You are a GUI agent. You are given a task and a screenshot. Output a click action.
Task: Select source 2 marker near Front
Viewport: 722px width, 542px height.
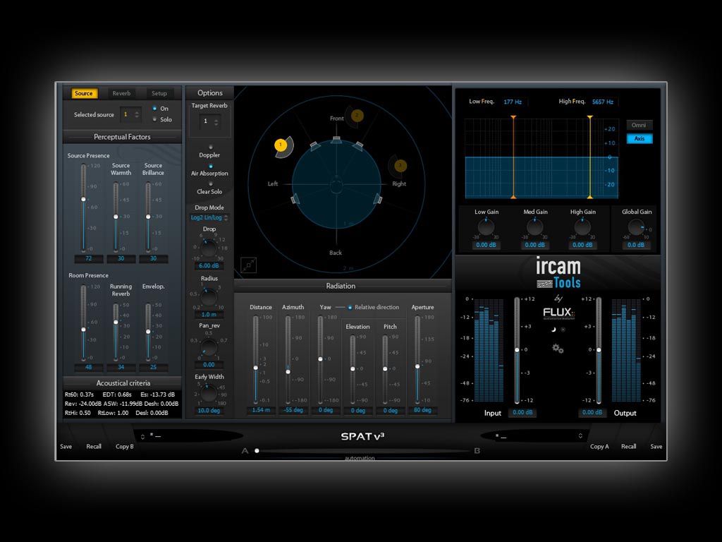coord(357,115)
